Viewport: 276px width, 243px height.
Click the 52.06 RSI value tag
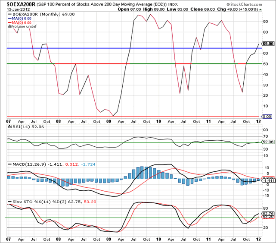pyautogui.click(x=268, y=142)
